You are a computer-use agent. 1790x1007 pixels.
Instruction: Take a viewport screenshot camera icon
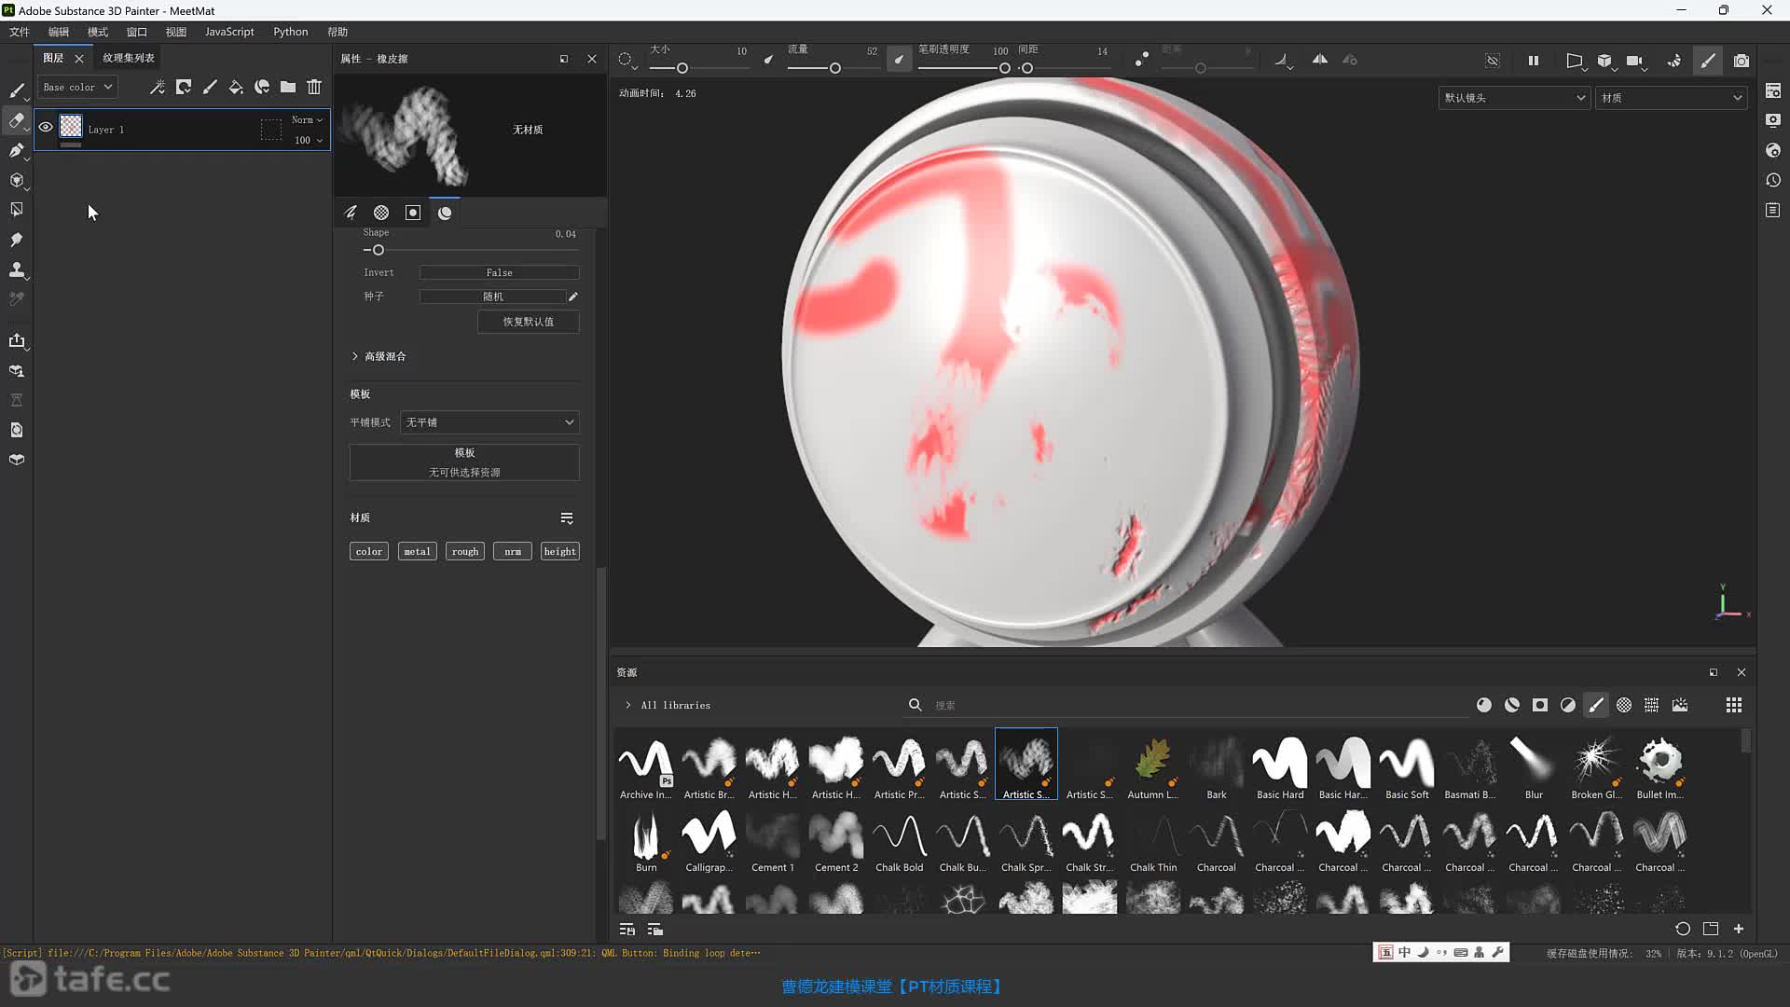(1742, 61)
